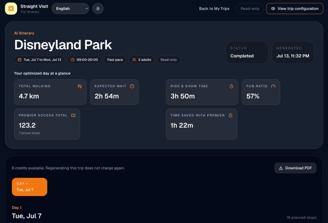
Task: Click the Tue, Jul 7 day heading
Action: click(27, 216)
